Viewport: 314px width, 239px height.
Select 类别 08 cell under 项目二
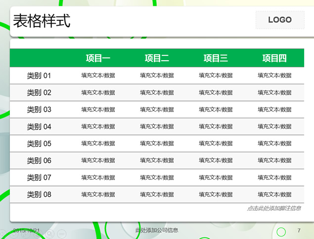157,195
